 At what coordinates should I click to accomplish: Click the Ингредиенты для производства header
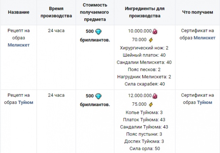(x=145, y=12)
